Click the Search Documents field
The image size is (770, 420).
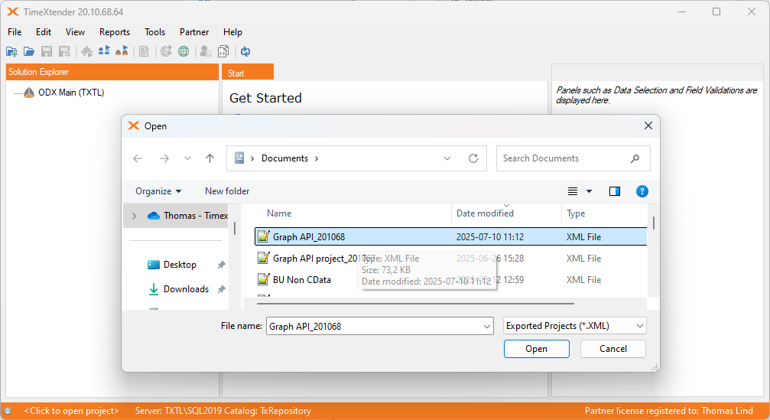573,158
